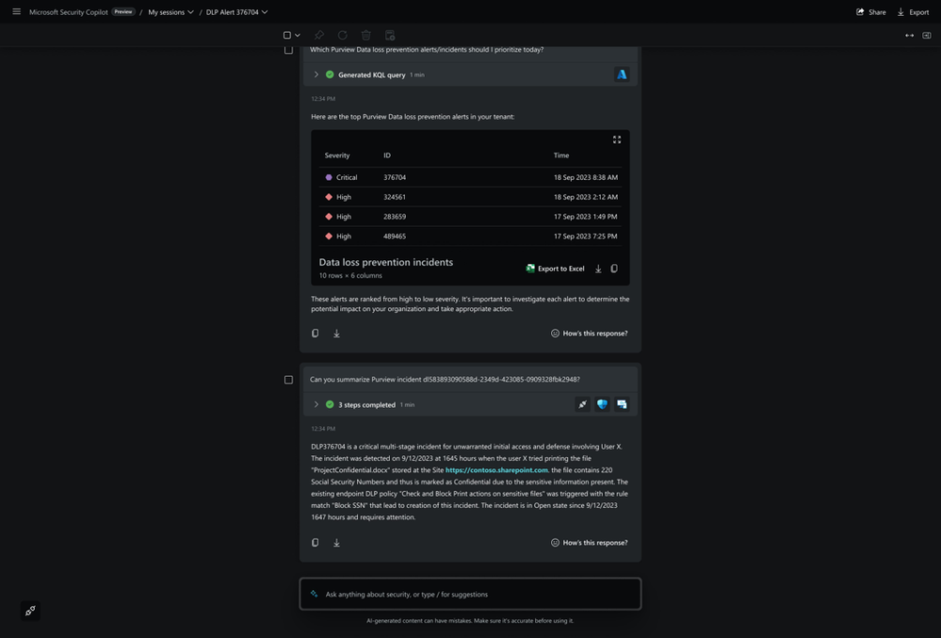Click the High severity diamond for 324561
The image size is (941, 638).
[329, 197]
